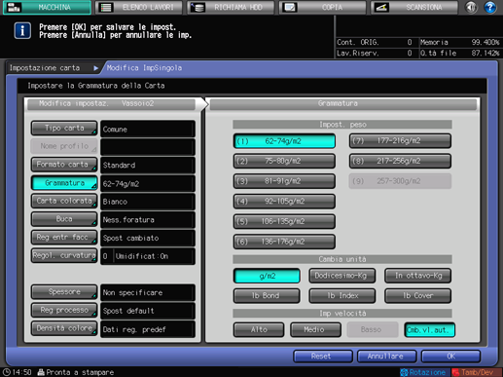
Task: Open the Buca punching setting
Action: coord(64,219)
